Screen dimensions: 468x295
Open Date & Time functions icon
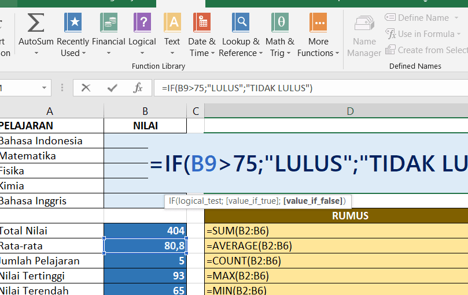(202, 23)
